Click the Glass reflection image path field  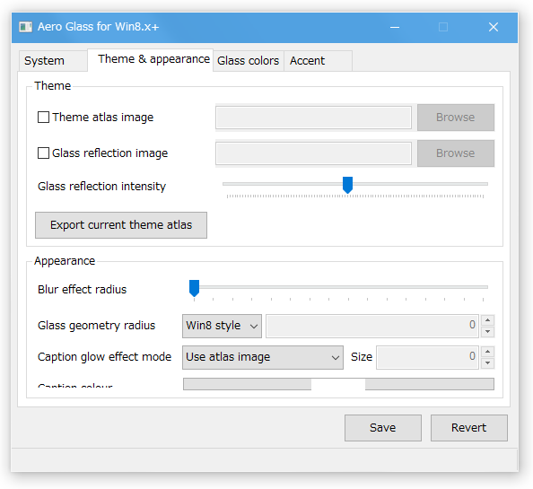(313, 153)
